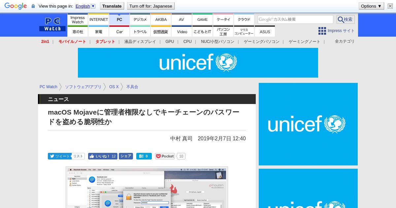
Task: Click the Keychain Access article screenshot
Action: [x=147, y=187]
